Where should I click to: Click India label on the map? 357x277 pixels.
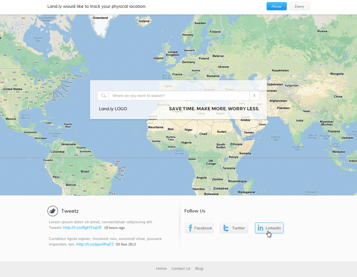pos(300,121)
